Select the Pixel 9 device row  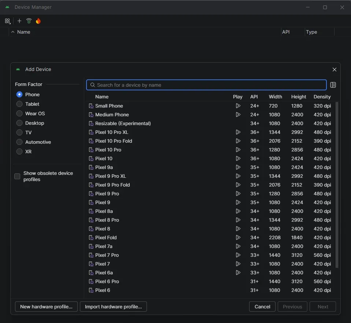210,203
